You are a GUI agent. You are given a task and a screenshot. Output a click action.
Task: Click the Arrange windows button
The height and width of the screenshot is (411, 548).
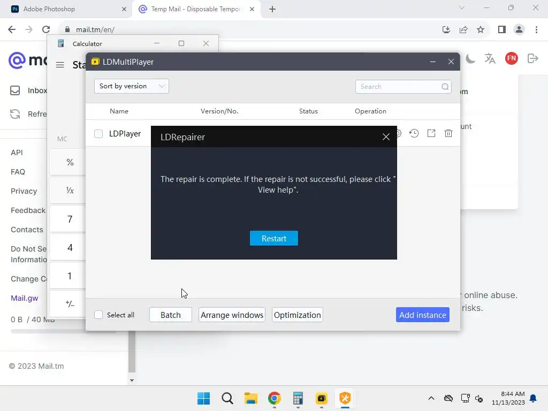[232, 315]
